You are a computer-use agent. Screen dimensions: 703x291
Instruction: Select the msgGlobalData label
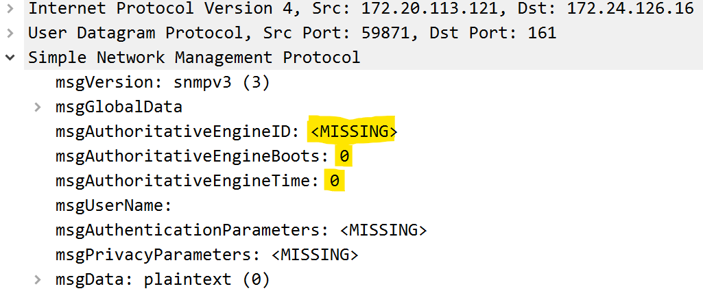coord(119,107)
